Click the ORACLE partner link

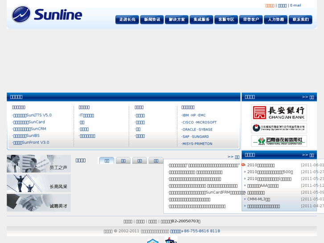pos(189,129)
